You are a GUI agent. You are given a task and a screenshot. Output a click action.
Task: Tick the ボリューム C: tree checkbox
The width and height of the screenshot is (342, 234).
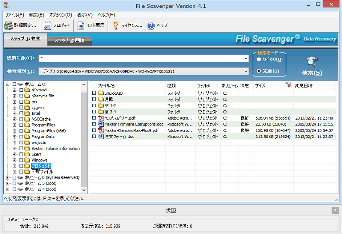click(x=14, y=84)
